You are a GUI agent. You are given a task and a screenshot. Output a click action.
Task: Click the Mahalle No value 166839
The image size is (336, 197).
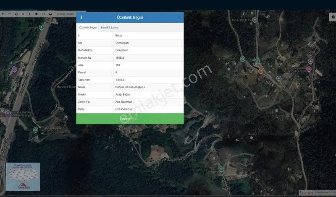pyautogui.click(x=120, y=58)
